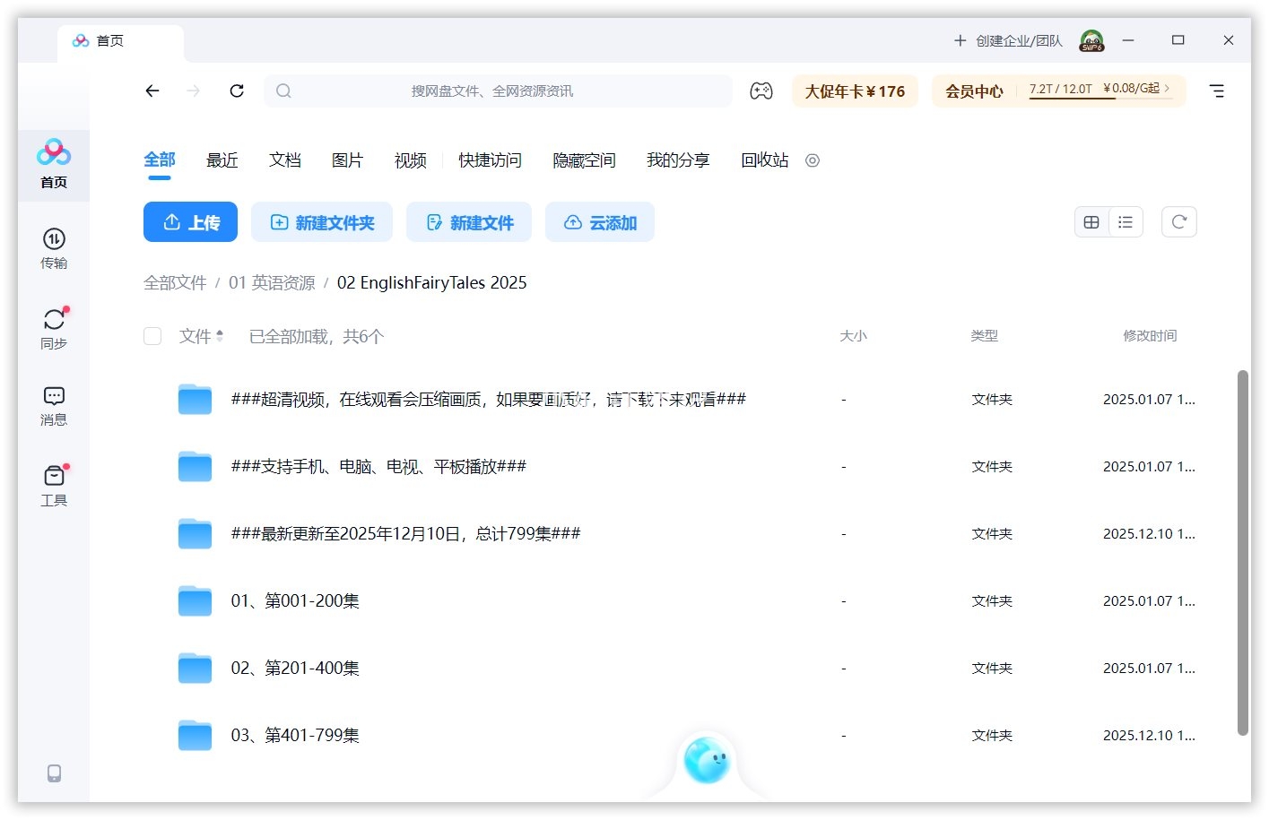Switch to the 回收站 tab

coord(764,160)
